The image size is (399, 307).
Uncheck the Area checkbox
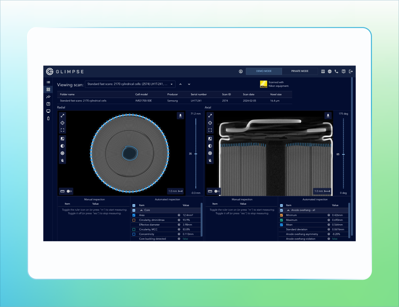(x=134, y=215)
